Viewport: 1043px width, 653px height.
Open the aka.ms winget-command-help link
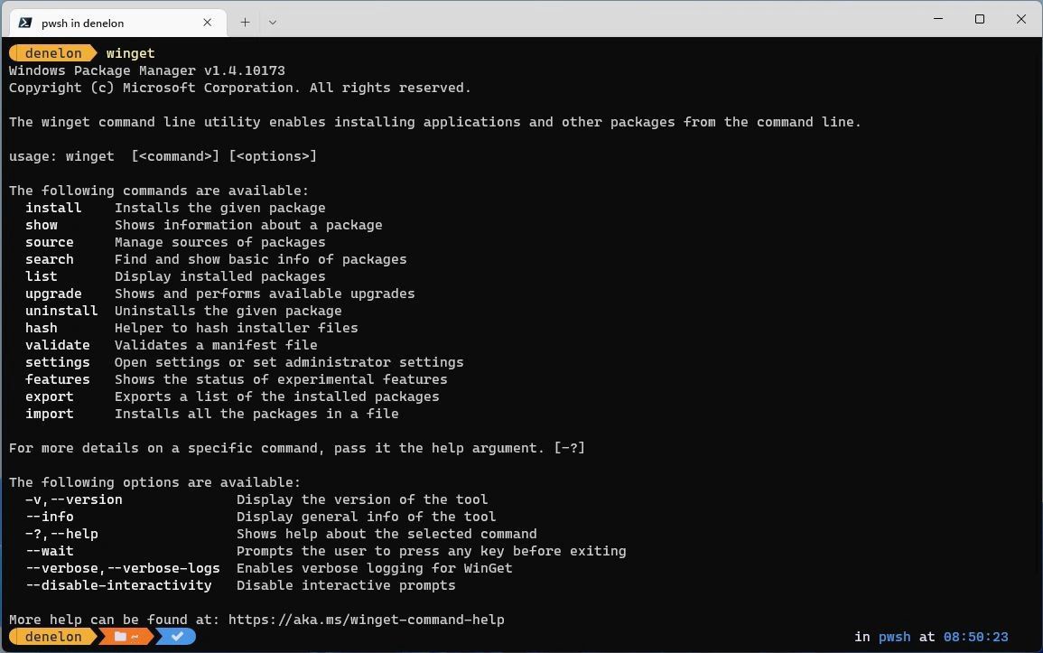[366, 620]
